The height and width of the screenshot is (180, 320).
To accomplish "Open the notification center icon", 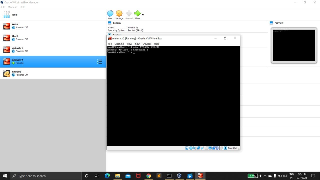I will tap(313, 176).
